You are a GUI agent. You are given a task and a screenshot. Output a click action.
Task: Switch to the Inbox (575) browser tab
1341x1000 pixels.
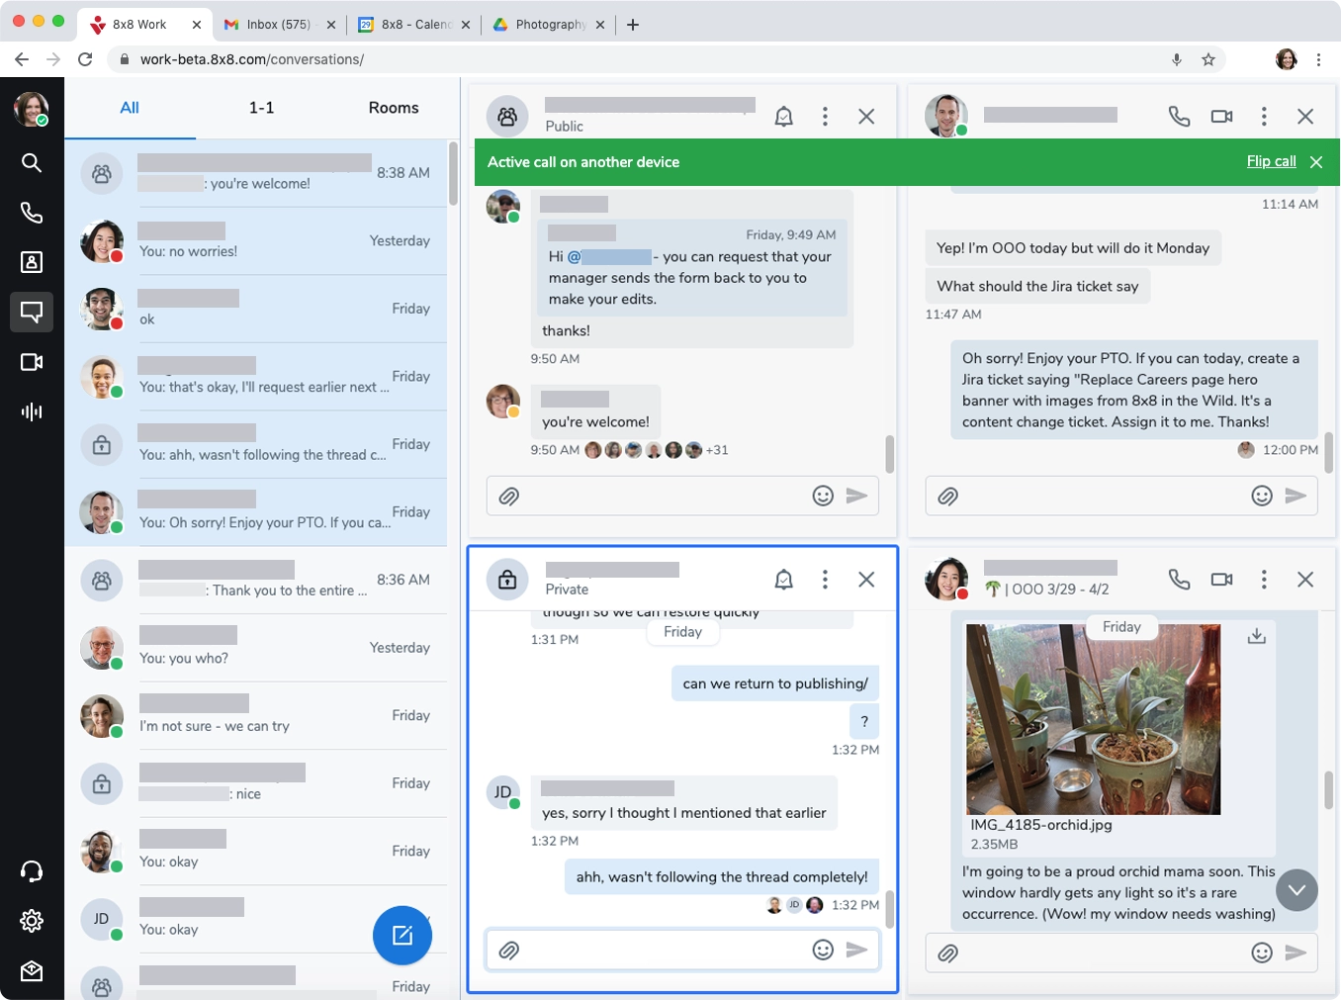click(278, 25)
